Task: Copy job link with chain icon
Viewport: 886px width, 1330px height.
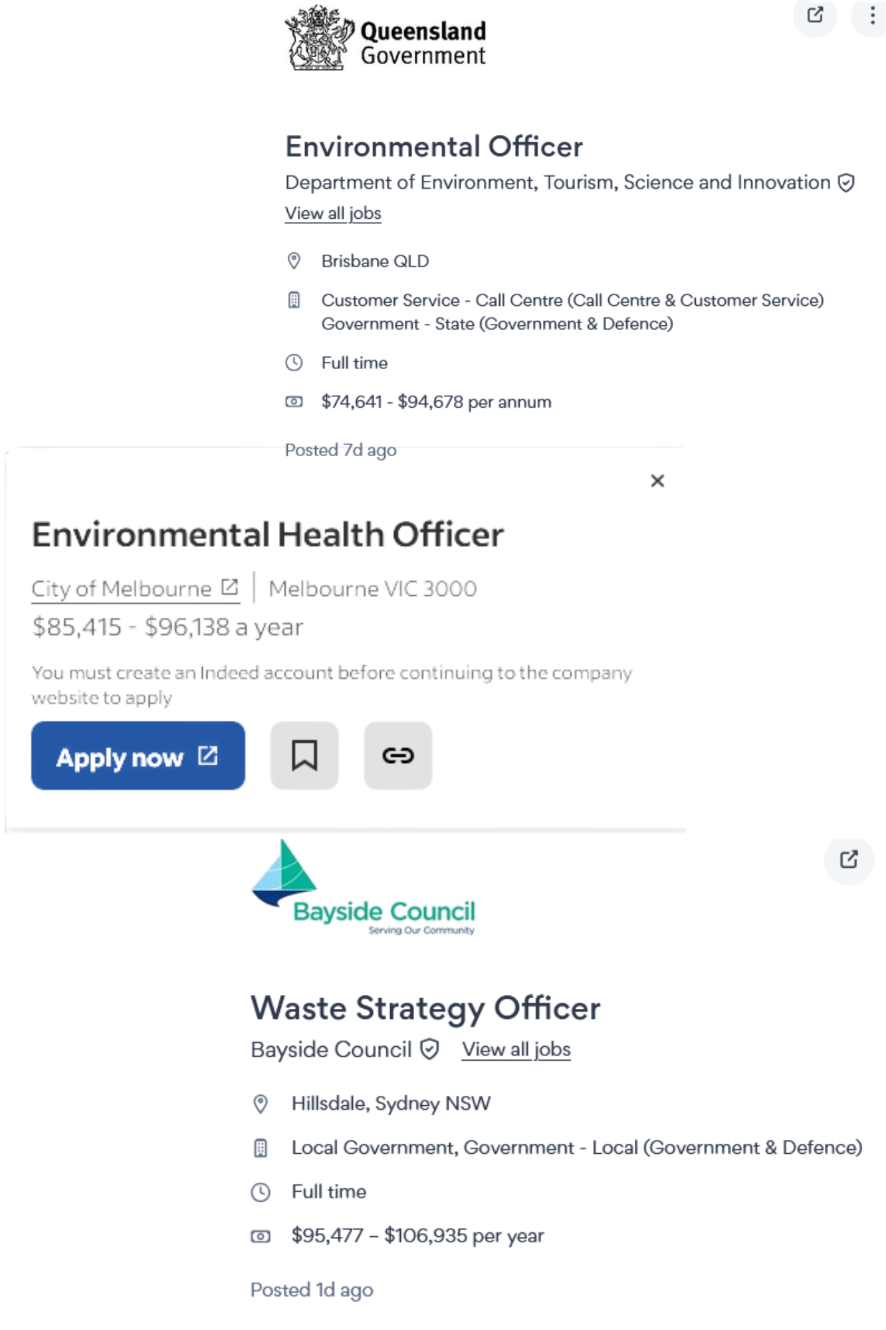Action: coord(398,756)
